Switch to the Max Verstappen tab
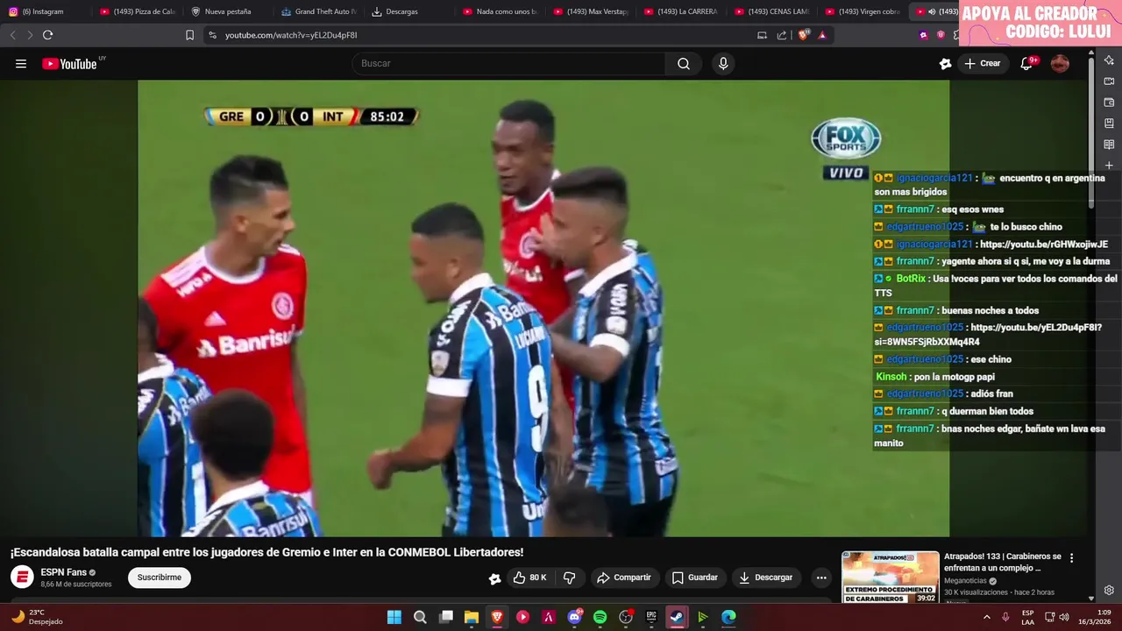Screen dimensions: 1122x631 [590, 11]
